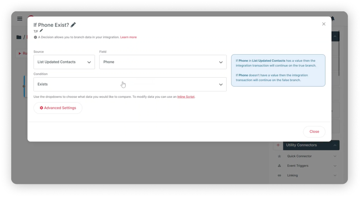
Task: Click the Close button
Action: click(x=314, y=132)
